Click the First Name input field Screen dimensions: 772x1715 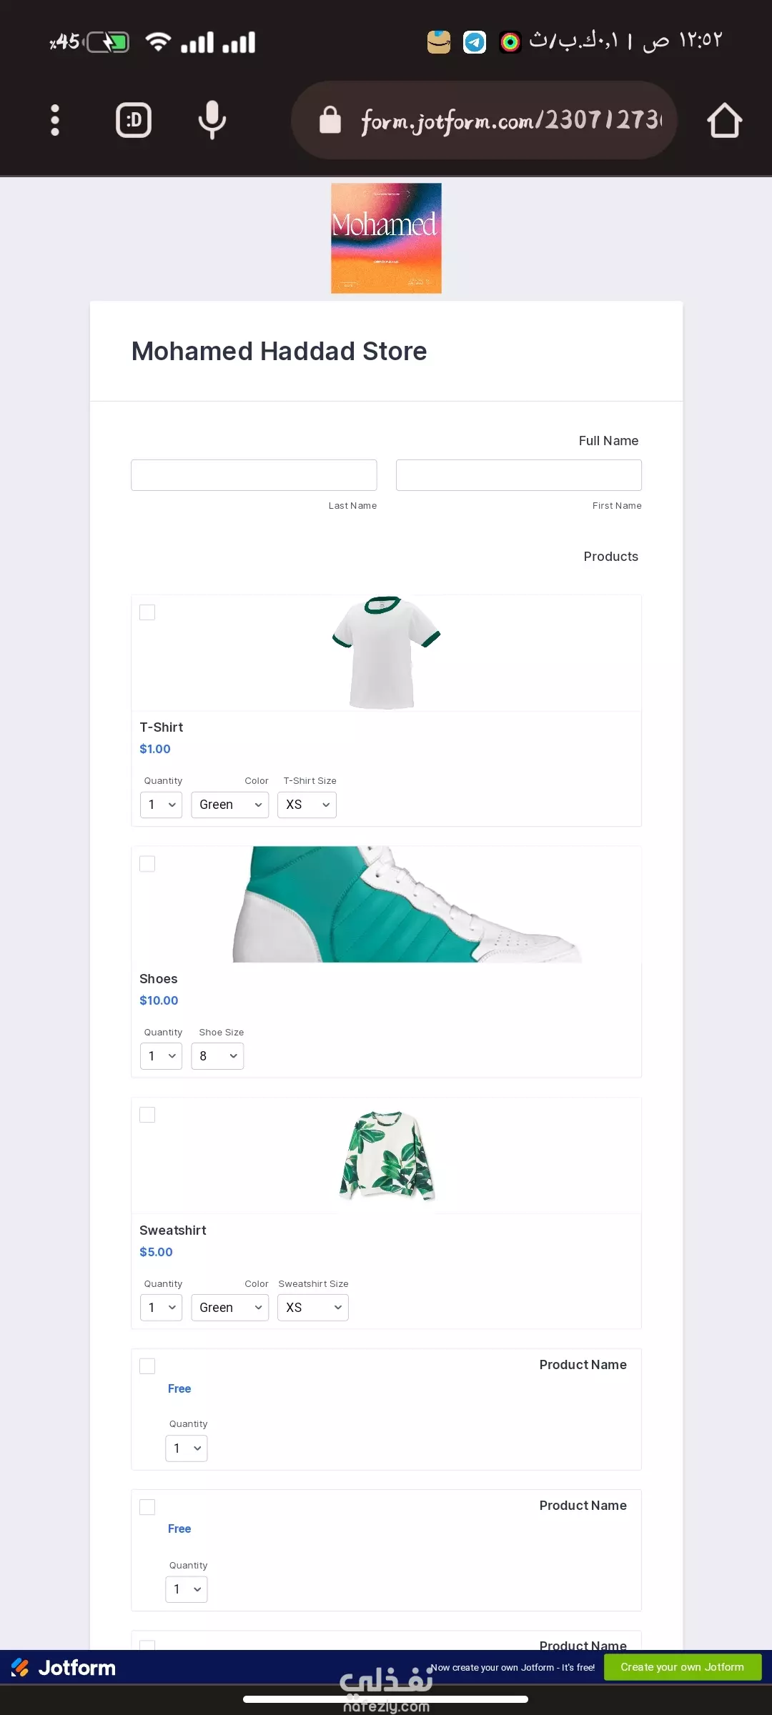519,475
